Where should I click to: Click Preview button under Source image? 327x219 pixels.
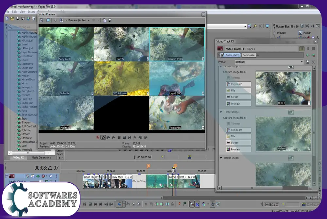pos(239,104)
